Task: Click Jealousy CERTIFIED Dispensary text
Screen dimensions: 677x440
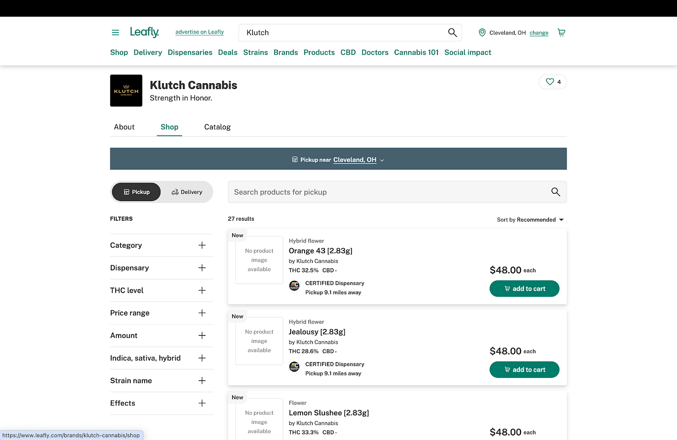Action: coord(335,364)
